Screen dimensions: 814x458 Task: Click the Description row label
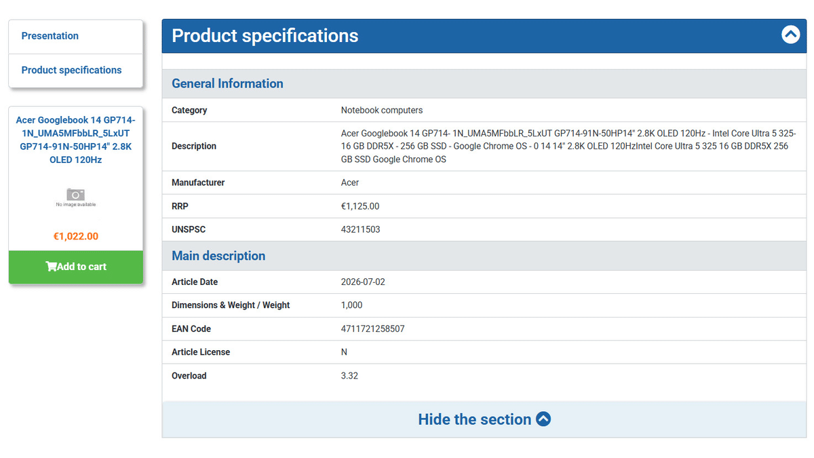(x=194, y=146)
